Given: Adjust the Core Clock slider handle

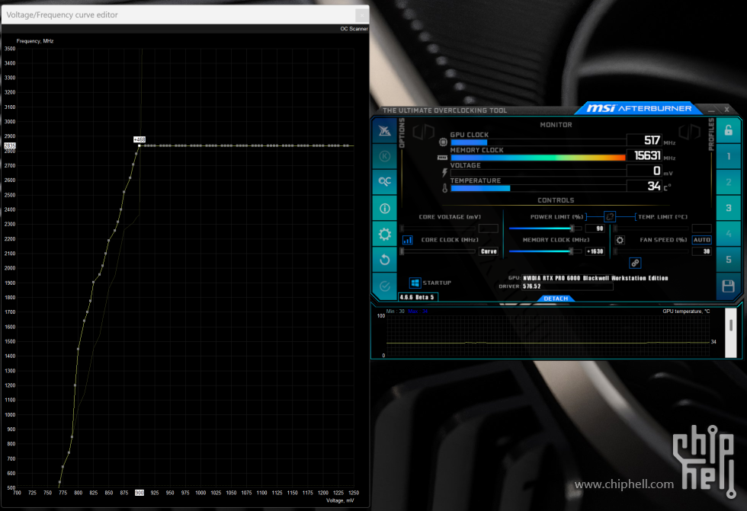Looking at the screenshot, I should click(402, 251).
